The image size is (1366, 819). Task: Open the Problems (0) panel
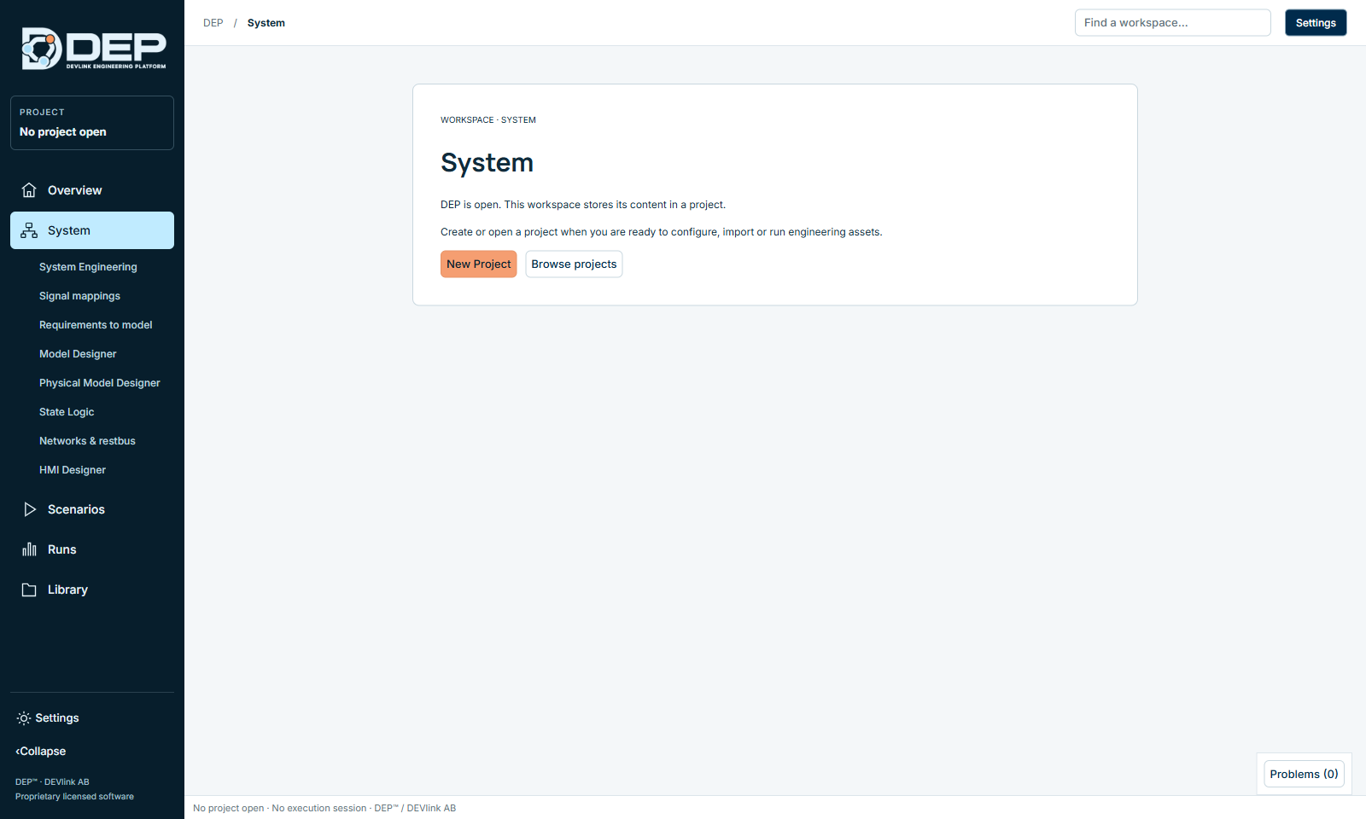coord(1304,775)
